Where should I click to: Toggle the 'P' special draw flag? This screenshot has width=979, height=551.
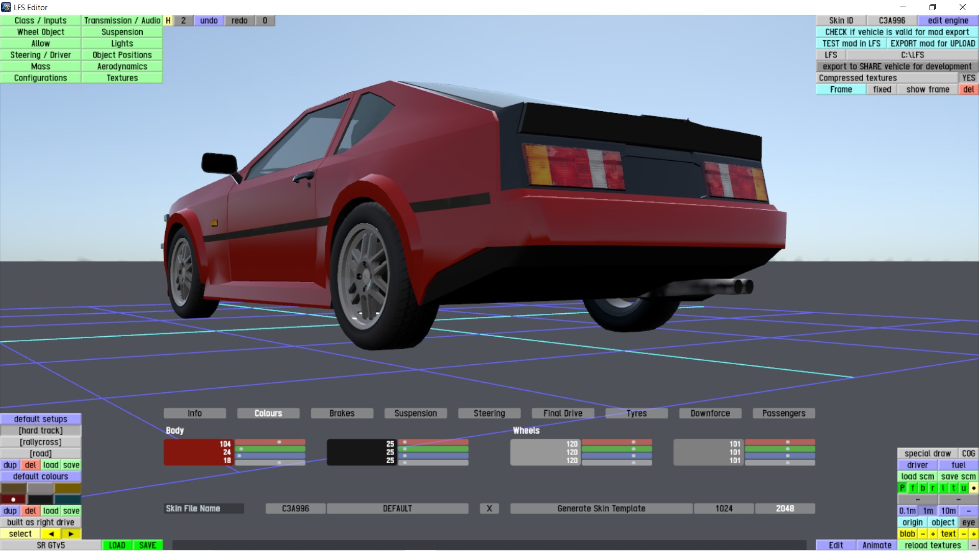[903, 488]
